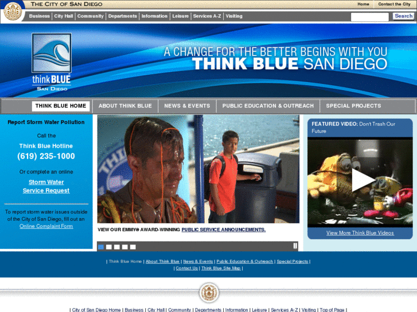Click Contact the City link

(394, 4)
